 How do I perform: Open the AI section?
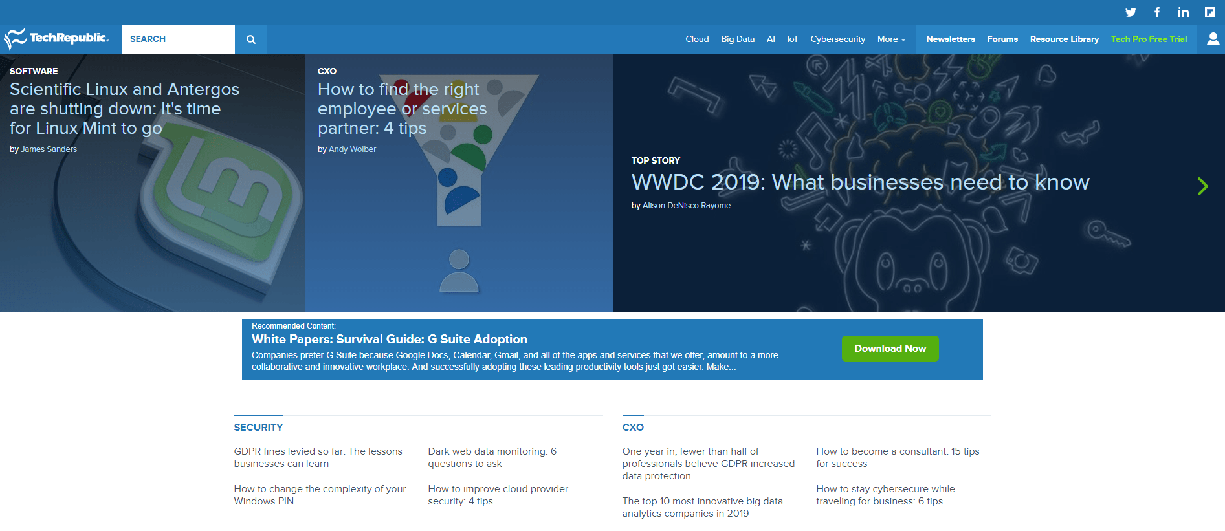pyautogui.click(x=771, y=39)
